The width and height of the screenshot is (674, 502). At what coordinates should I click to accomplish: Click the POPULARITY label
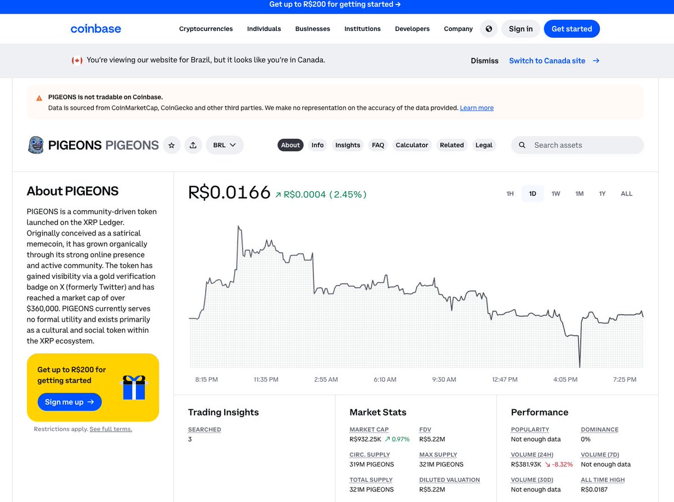pyautogui.click(x=530, y=429)
